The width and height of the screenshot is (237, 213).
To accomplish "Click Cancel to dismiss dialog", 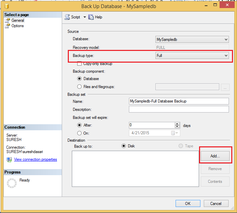I will pos(216,204).
